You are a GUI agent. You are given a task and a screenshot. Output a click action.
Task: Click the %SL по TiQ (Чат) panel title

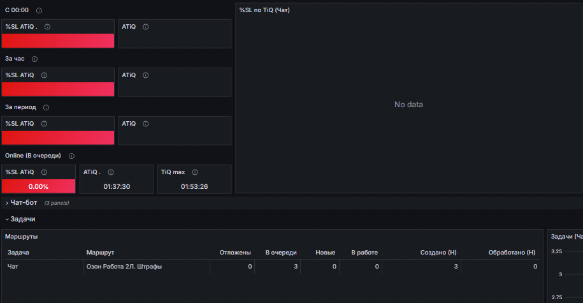pyautogui.click(x=264, y=10)
